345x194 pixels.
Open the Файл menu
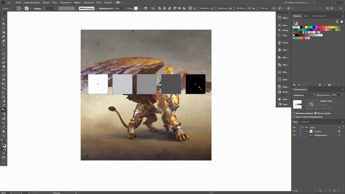18,2
